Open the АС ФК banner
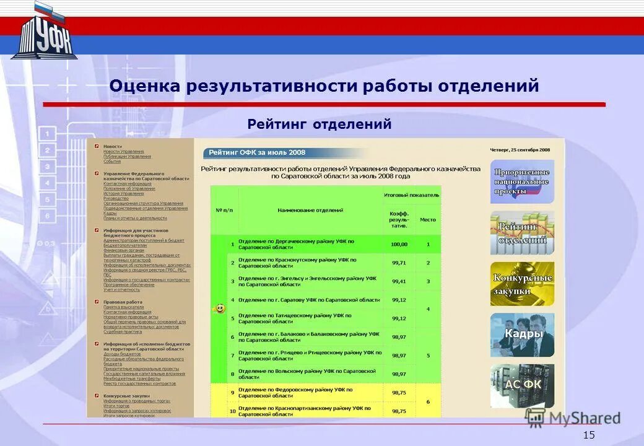The width and height of the screenshot is (644, 446). point(523,383)
